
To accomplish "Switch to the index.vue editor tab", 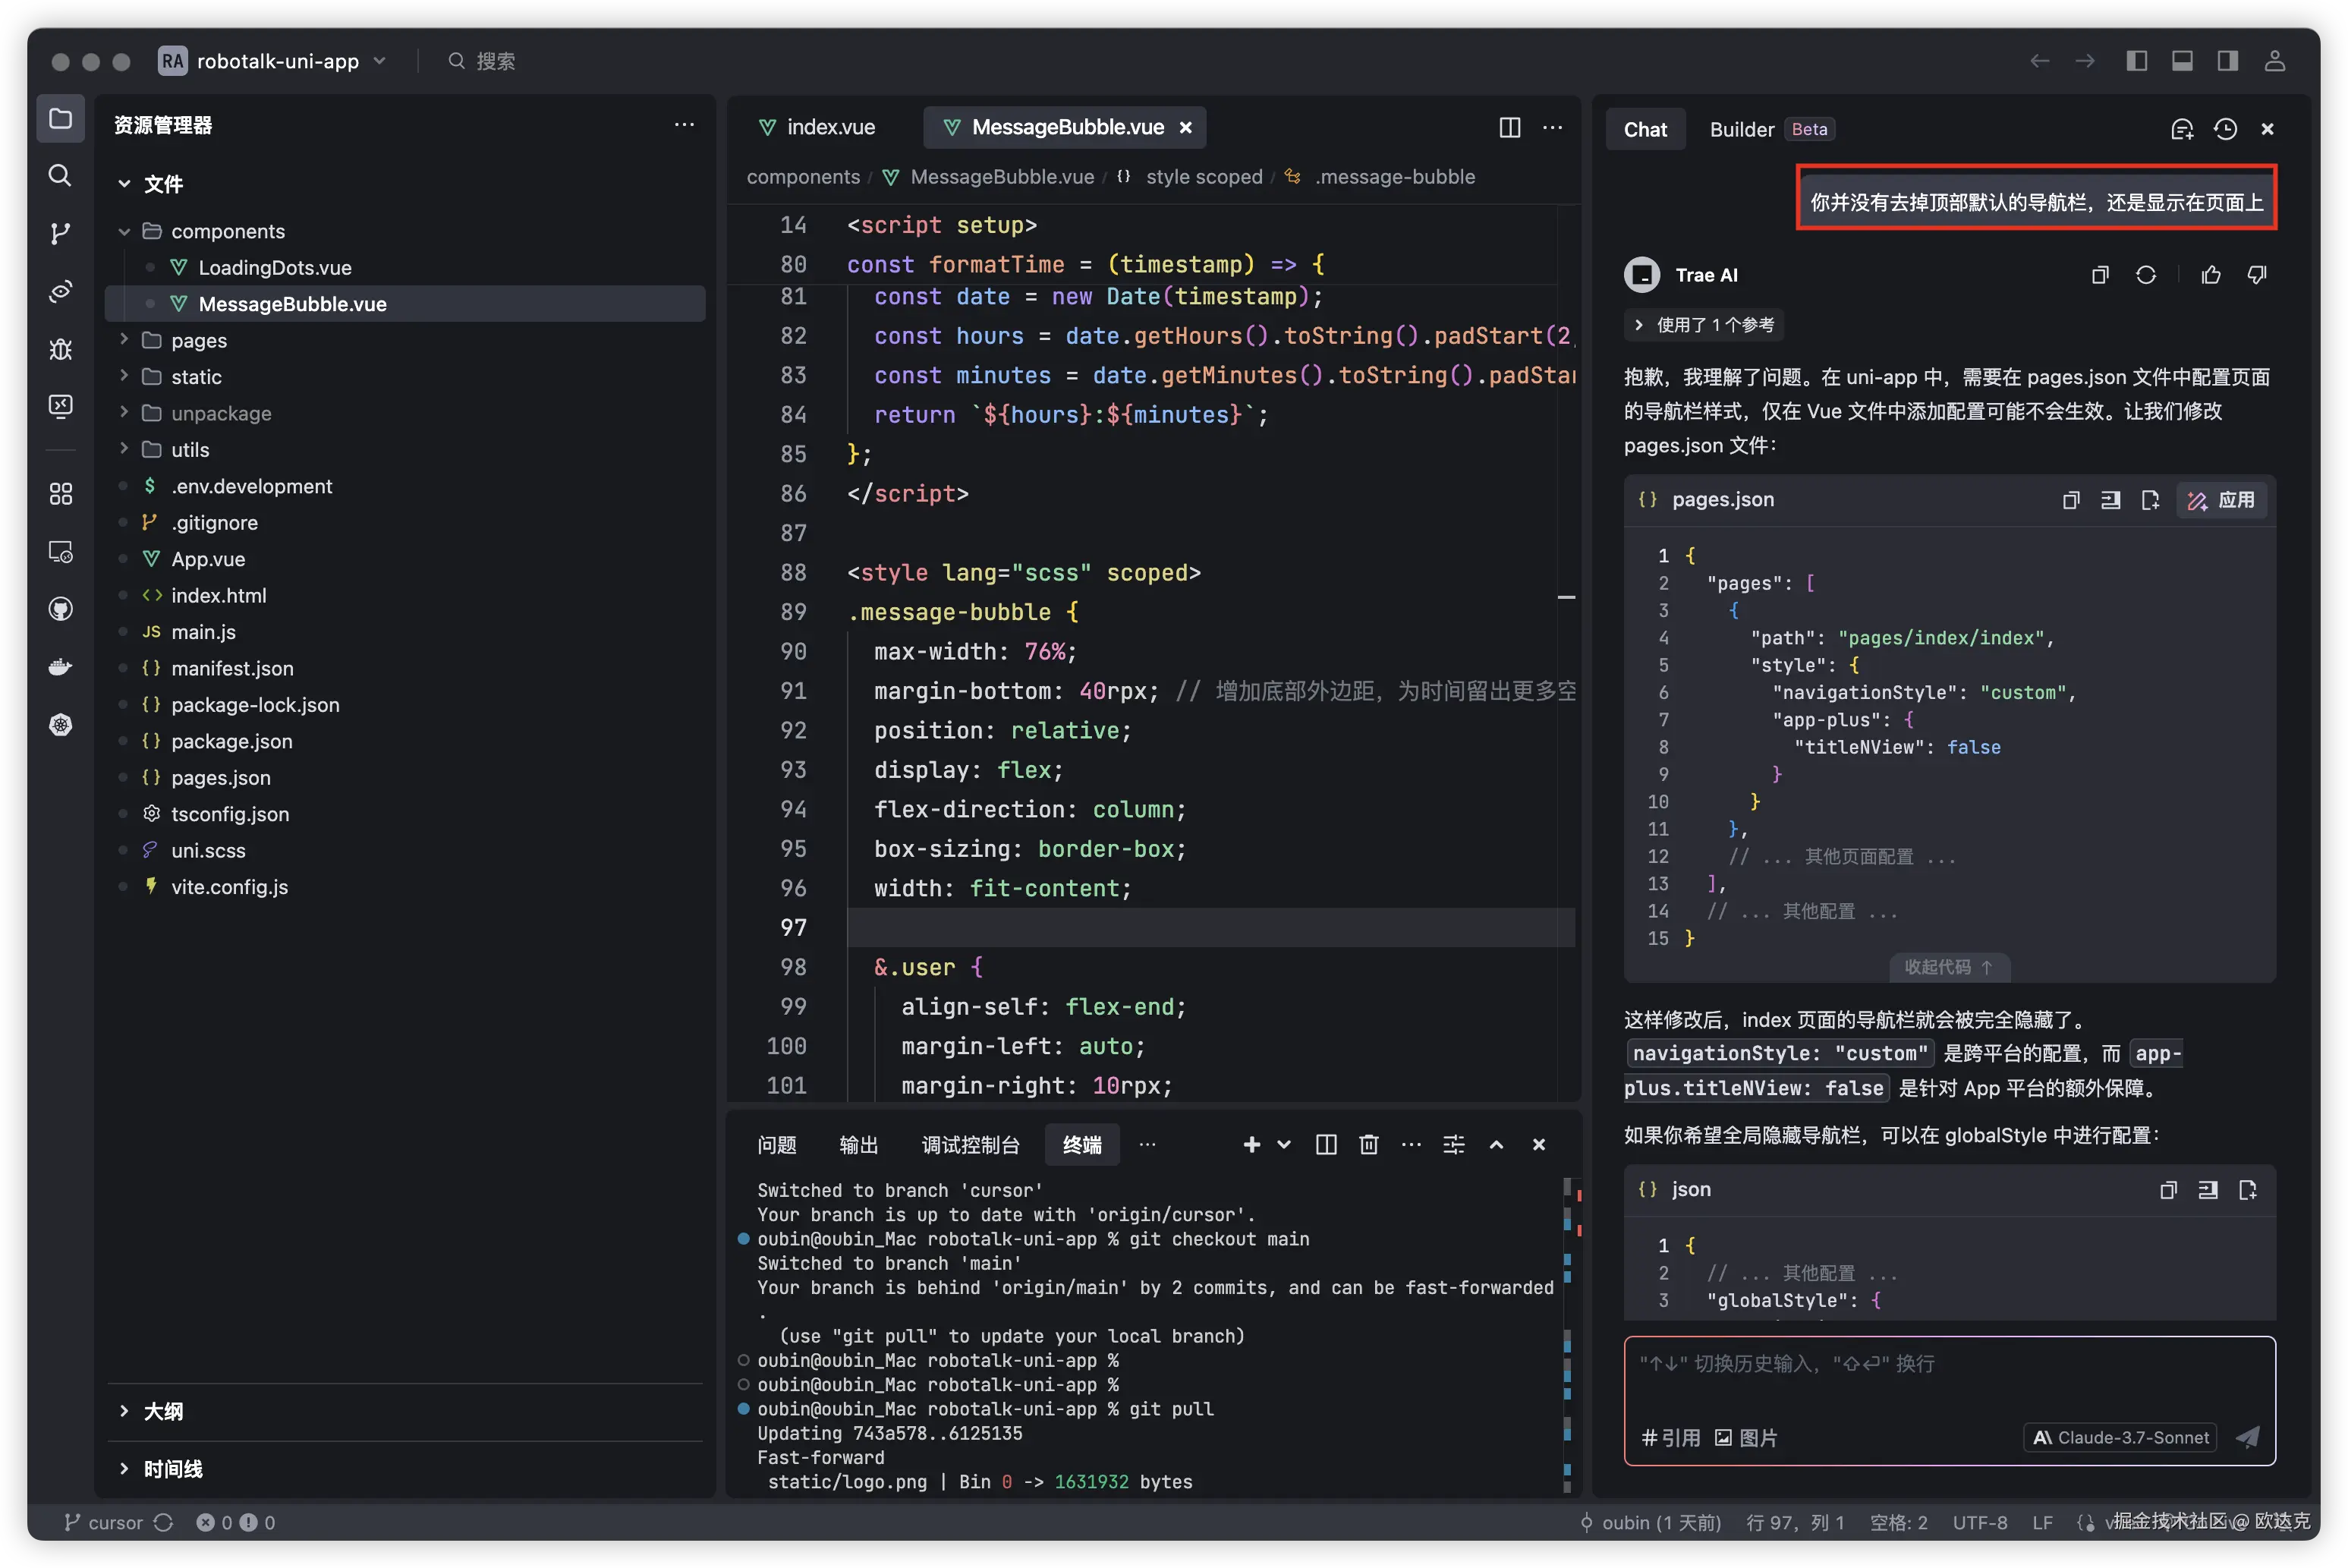I will click(829, 127).
